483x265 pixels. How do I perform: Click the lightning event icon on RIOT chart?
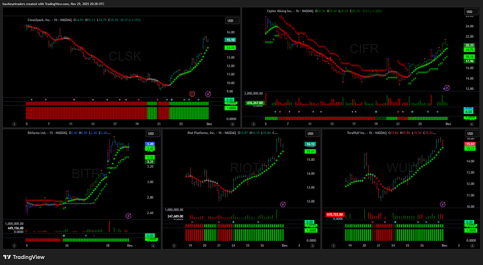[283, 204]
